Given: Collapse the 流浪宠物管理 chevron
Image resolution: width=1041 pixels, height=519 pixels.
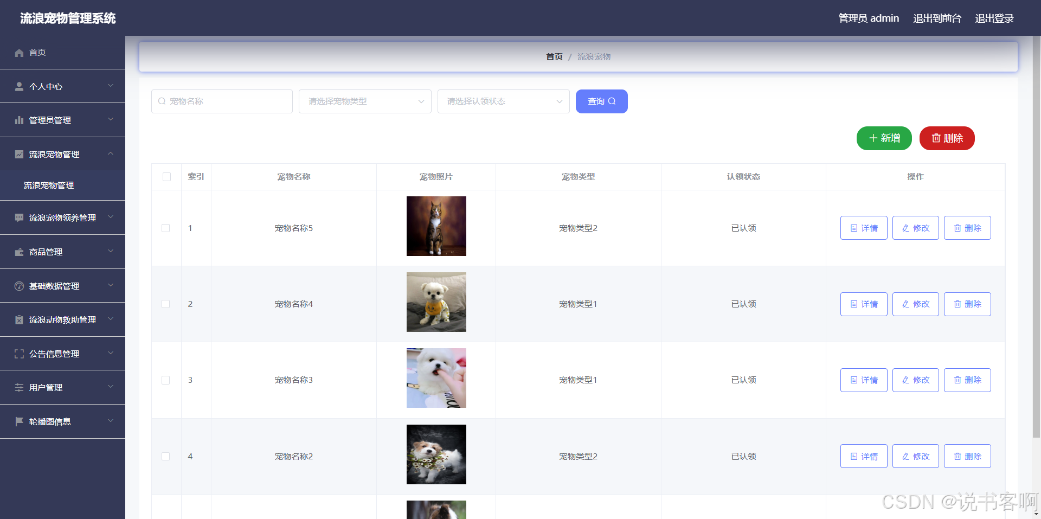Looking at the screenshot, I should 111,153.
